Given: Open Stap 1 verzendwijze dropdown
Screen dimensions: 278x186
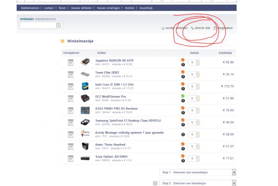Looking at the screenshot, I should click(198, 172).
